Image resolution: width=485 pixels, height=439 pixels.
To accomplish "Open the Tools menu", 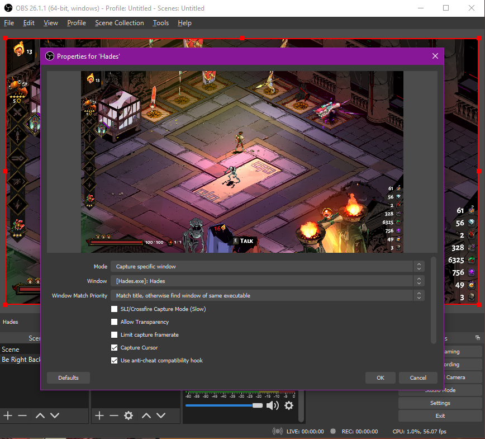I will point(160,23).
